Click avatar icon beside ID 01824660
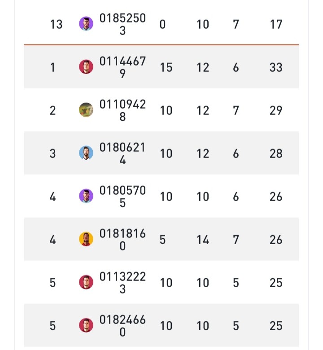The image size is (323, 350). (86, 325)
